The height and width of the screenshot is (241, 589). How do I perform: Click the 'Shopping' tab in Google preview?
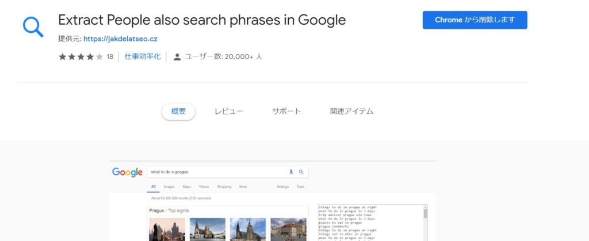(x=224, y=186)
